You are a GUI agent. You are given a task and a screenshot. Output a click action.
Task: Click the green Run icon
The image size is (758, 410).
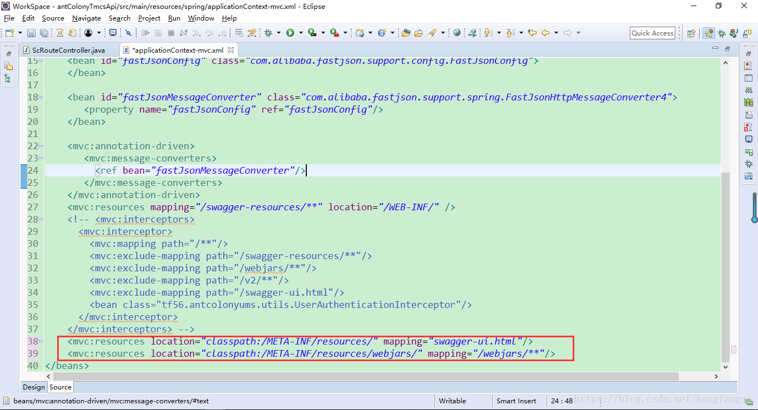(290, 33)
